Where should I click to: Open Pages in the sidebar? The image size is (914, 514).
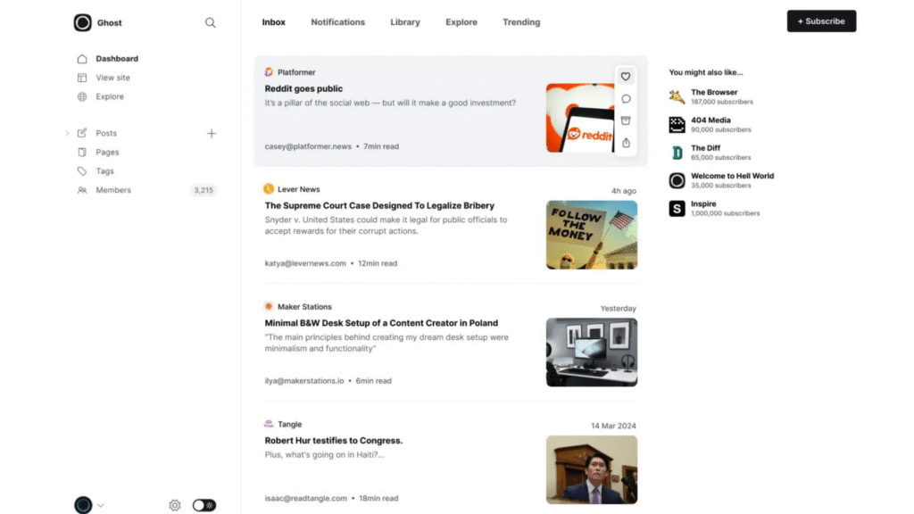pos(107,152)
